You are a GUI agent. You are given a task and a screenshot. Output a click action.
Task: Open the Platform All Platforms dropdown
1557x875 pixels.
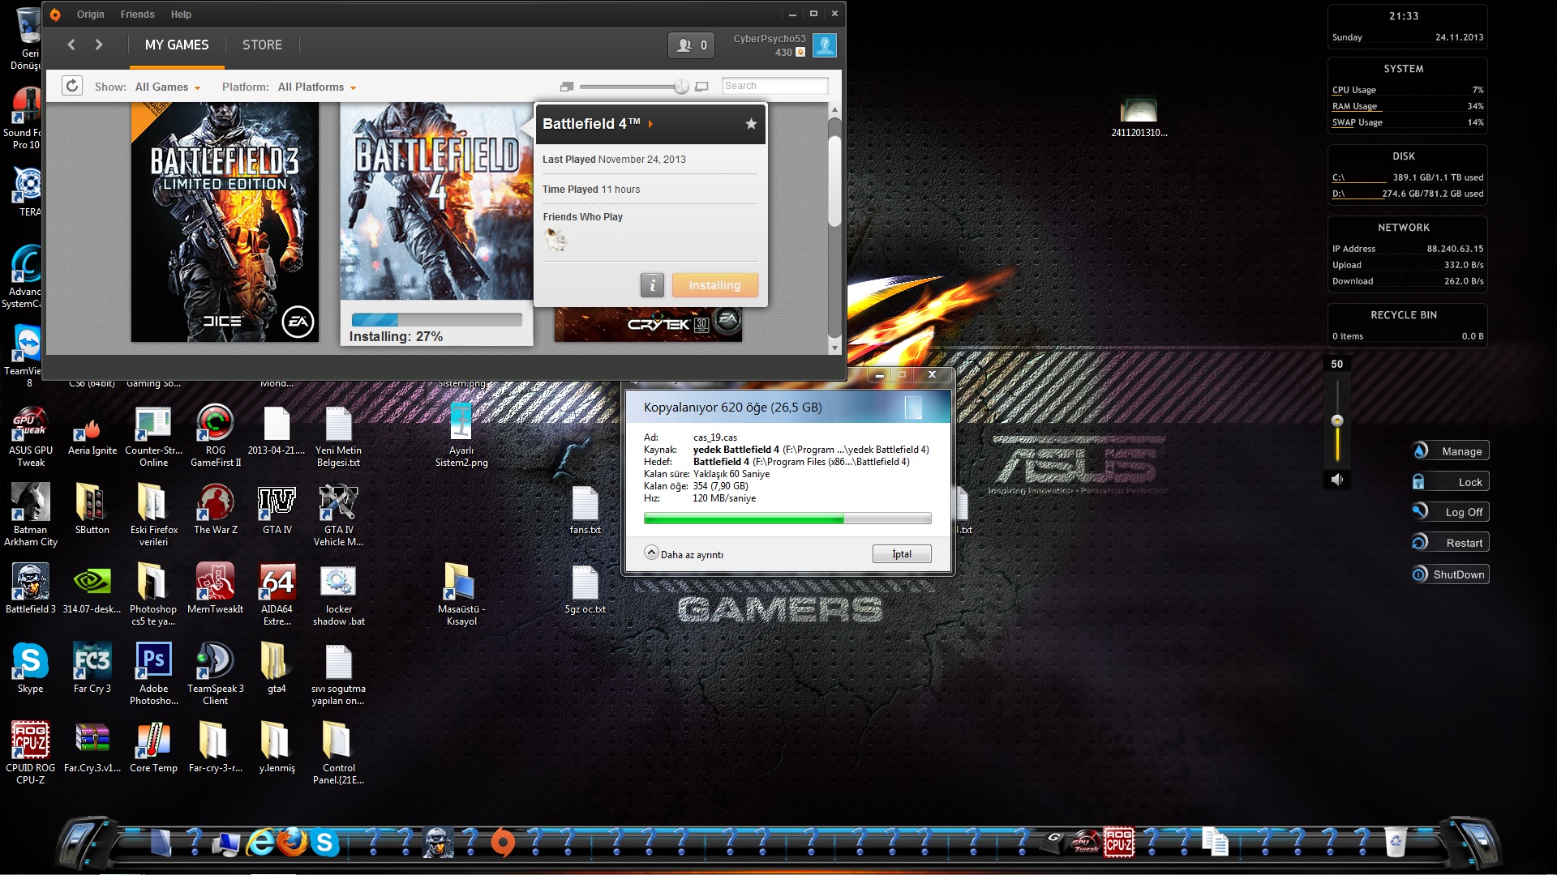(317, 87)
